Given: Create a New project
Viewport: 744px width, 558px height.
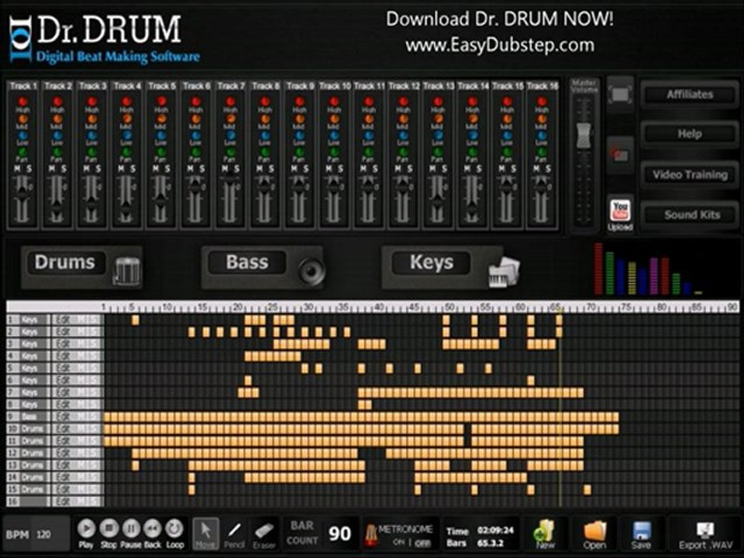Looking at the screenshot, I should [545, 534].
